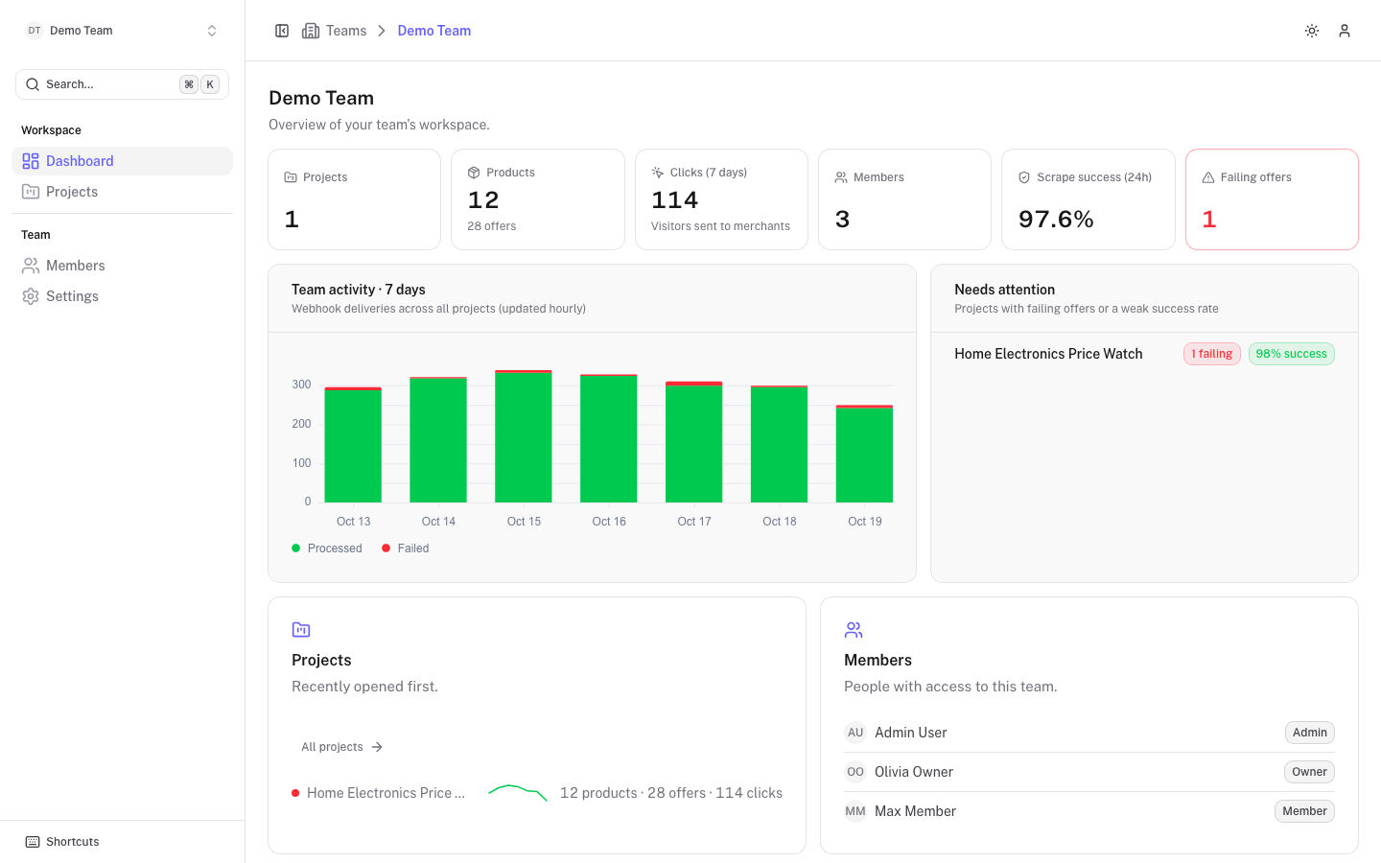This screenshot has width=1381, height=863.
Task: Click the Shortcuts keyboard icon
Action: point(33,842)
